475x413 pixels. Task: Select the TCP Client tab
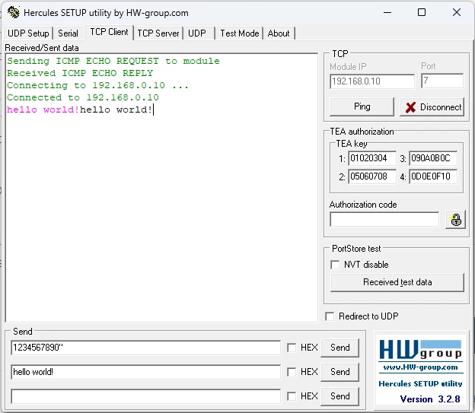coord(109,32)
